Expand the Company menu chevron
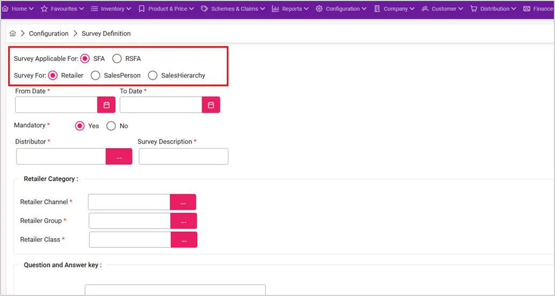 412,9
